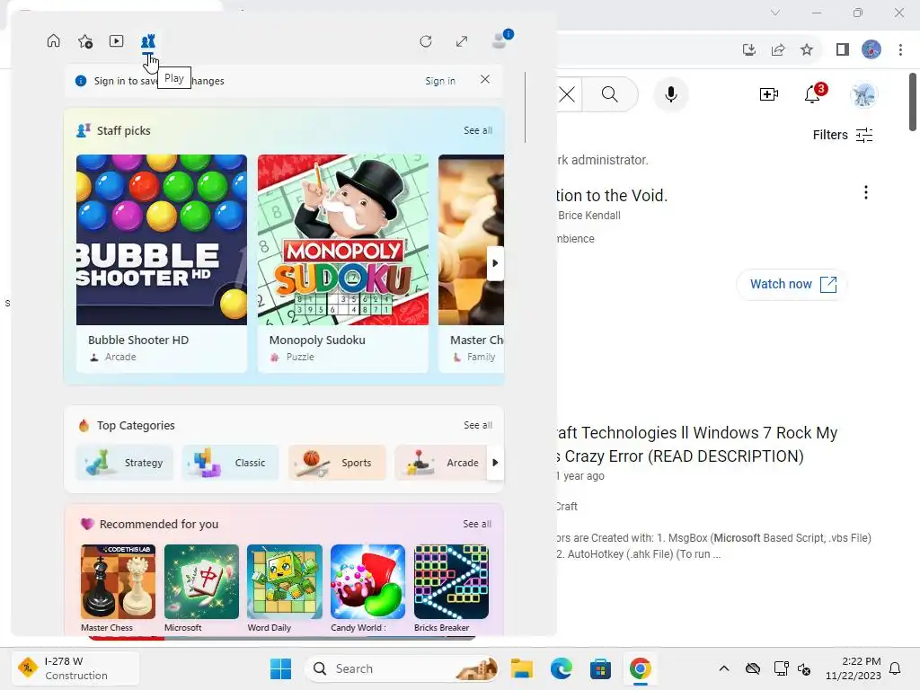See all Staff picks games
Image resolution: width=920 pixels, height=690 pixels.
tap(478, 130)
